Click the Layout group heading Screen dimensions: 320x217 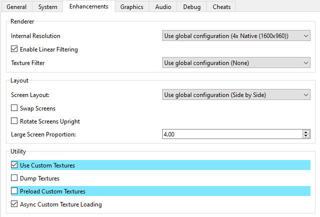click(x=19, y=80)
